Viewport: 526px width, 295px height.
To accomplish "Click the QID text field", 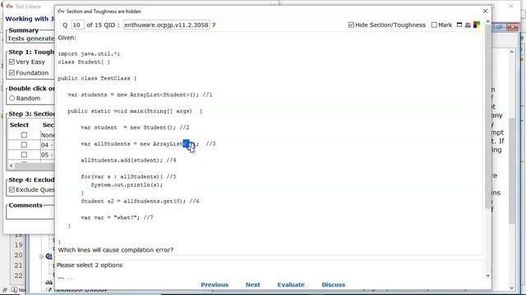I will pos(166,25).
